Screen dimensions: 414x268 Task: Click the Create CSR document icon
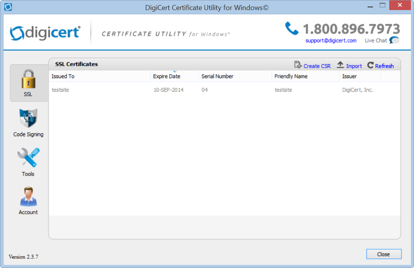click(x=298, y=65)
